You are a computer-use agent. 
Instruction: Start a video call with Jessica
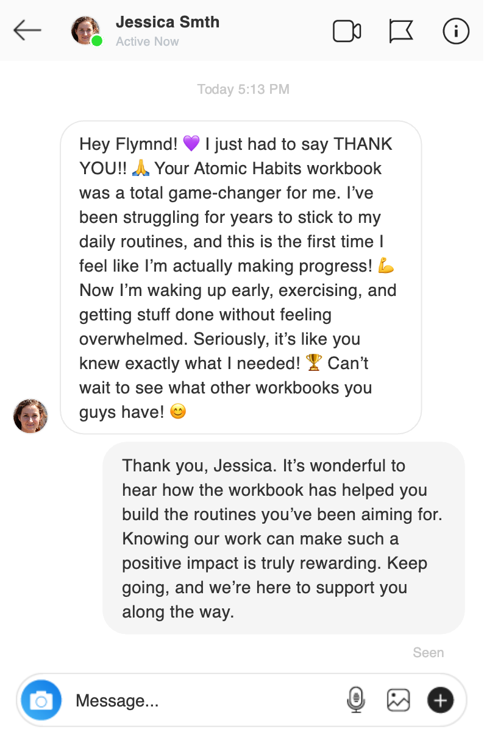tap(347, 31)
